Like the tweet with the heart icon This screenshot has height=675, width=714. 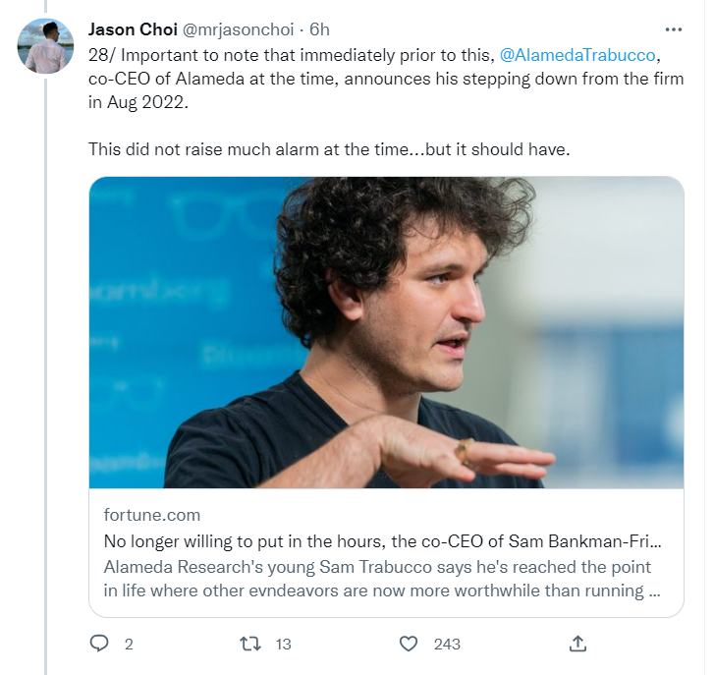[x=410, y=644]
